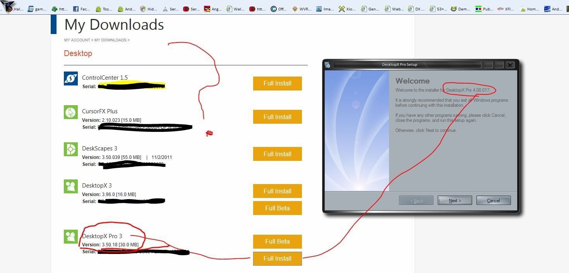Click Full Install for DesktopX 3

point(278,191)
